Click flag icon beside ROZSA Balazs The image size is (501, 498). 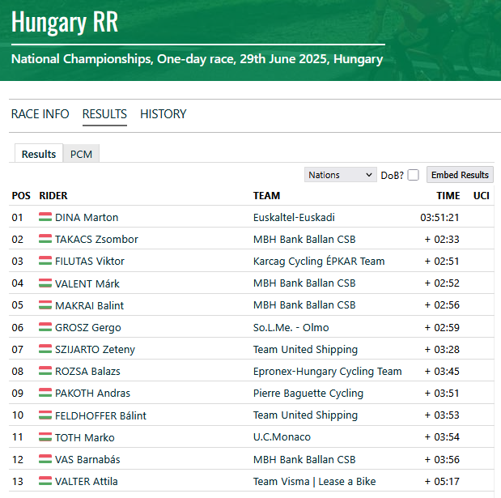tap(45, 371)
